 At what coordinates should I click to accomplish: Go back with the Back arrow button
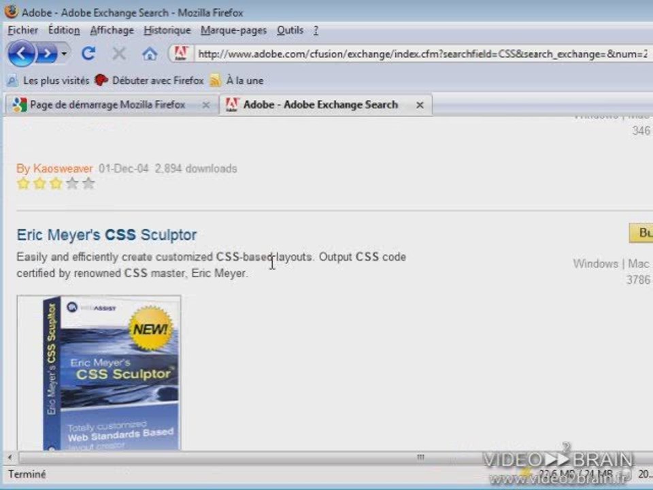(21, 53)
